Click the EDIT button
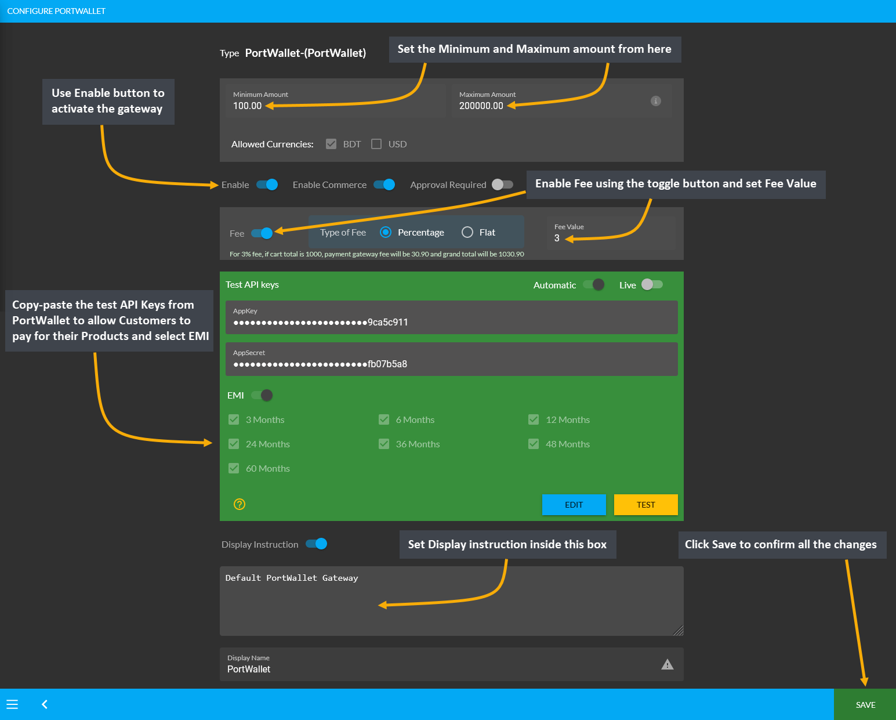 point(574,505)
